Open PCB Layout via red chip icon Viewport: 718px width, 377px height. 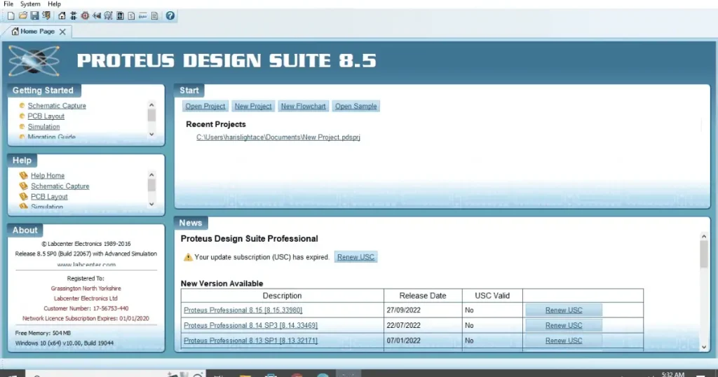click(85, 15)
